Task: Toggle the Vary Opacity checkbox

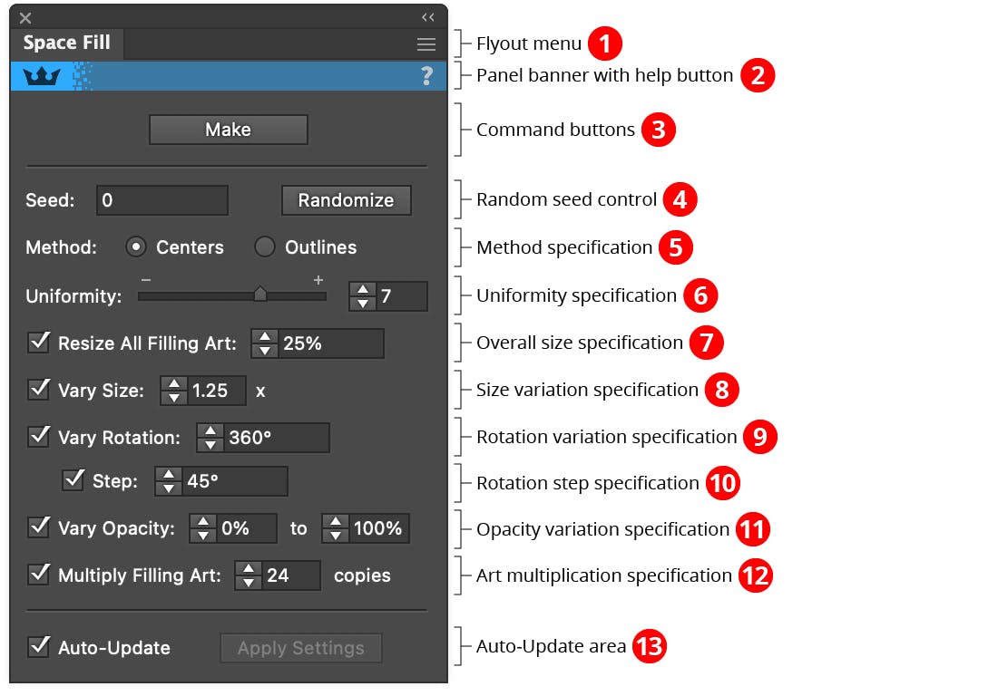Action: 38,528
